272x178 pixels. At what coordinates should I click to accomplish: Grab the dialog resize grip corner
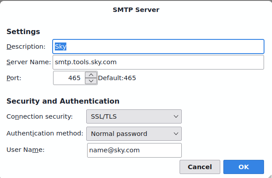[269, 176]
